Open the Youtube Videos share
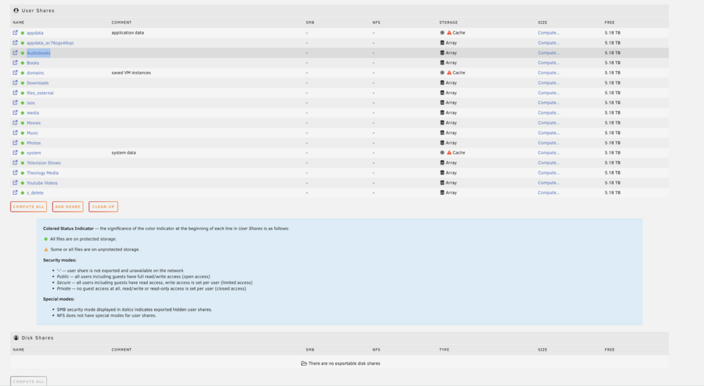The height and width of the screenshot is (386, 704). pos(42,183)
